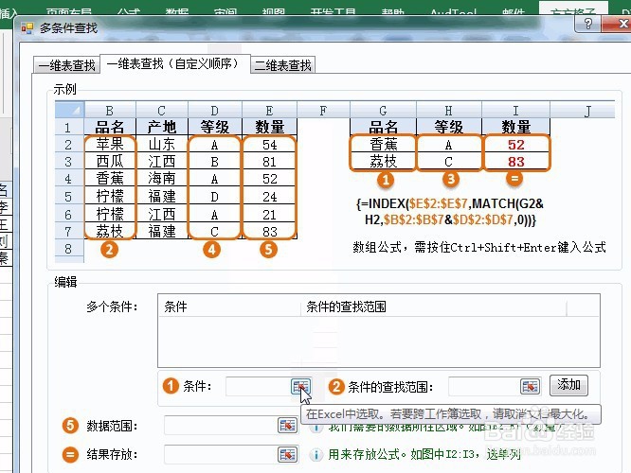The width and height of the screenshot is (631, 473).
Task: Click cell 海南 in 产地 column
Action: point(162,179)
